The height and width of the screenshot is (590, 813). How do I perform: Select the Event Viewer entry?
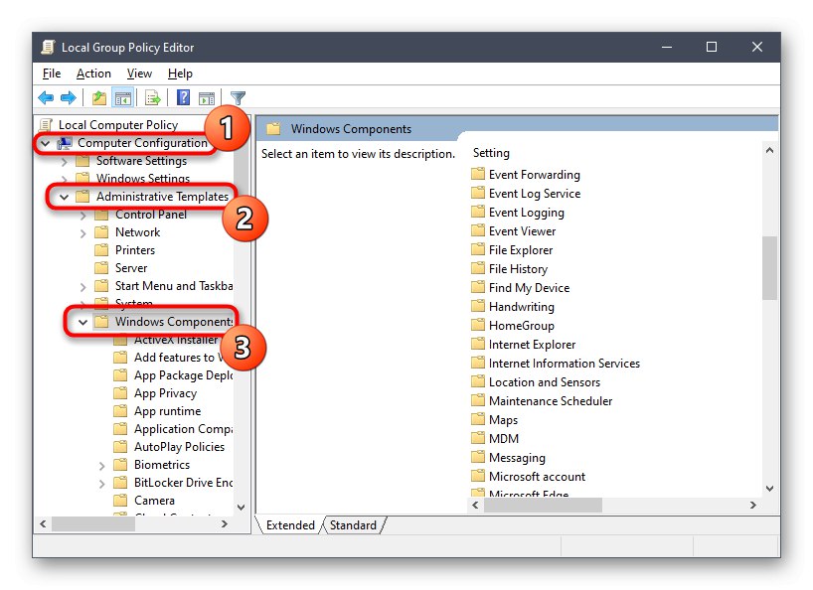coord(522,230)
